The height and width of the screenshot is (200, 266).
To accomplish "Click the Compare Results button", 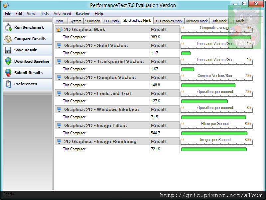I will (x=28, y=39).
